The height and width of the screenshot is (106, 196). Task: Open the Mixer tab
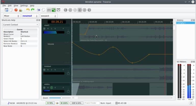pos(11,16)
